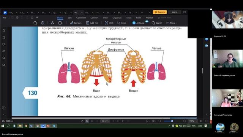Open the AI Tools dropdown

(x=139, y=23)
